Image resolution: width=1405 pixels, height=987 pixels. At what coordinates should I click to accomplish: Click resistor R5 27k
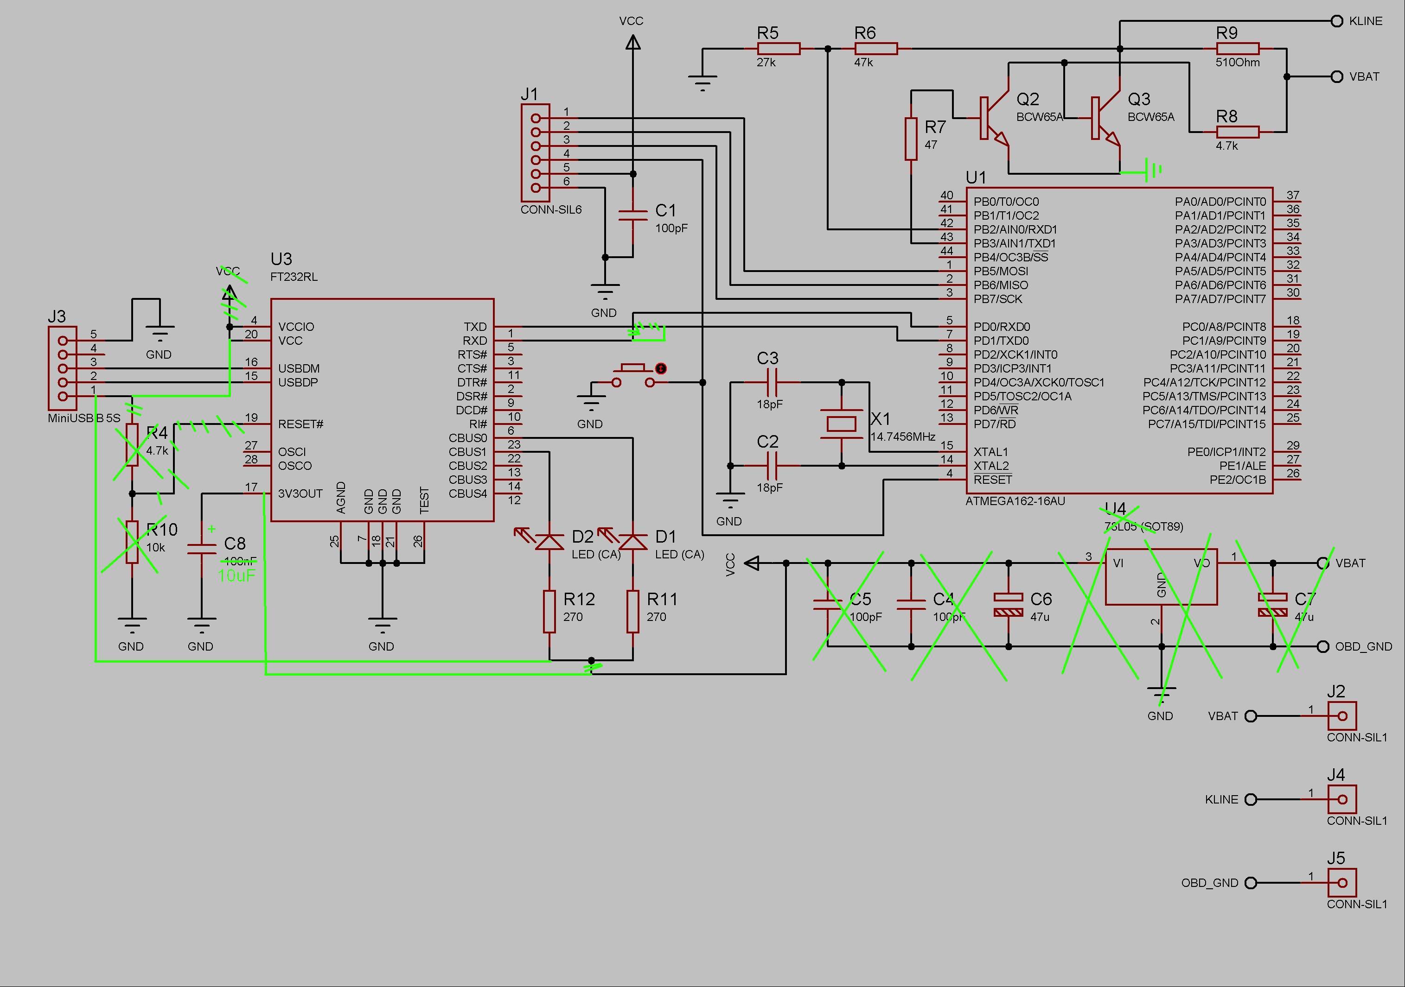point(779,49)
